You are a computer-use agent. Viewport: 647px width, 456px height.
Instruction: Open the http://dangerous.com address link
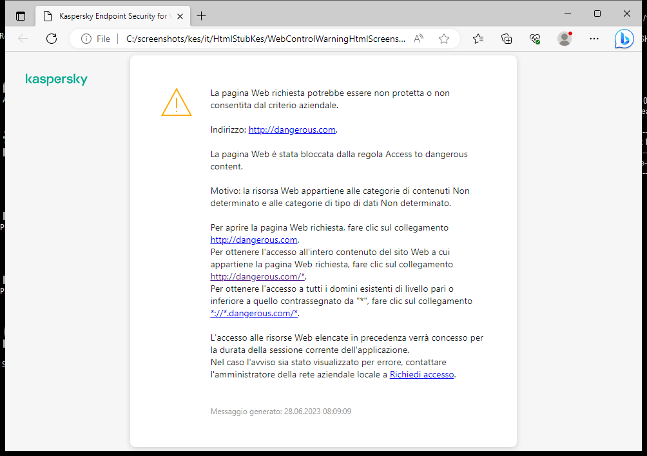[291, 129]
